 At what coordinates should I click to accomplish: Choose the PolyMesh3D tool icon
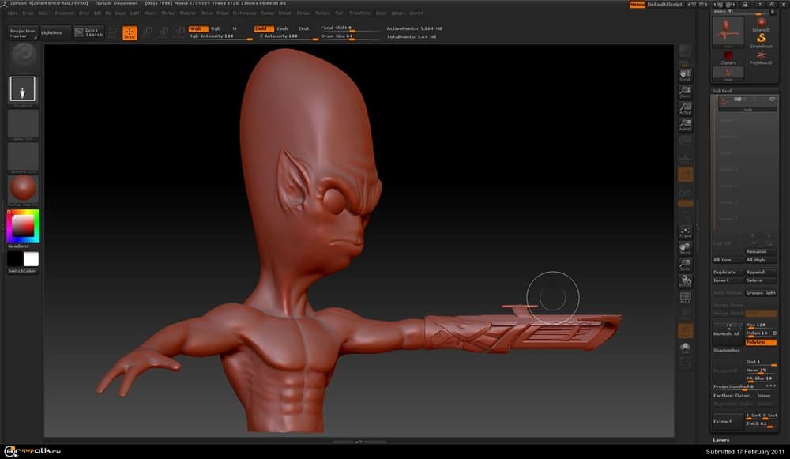tap(760, 56)
